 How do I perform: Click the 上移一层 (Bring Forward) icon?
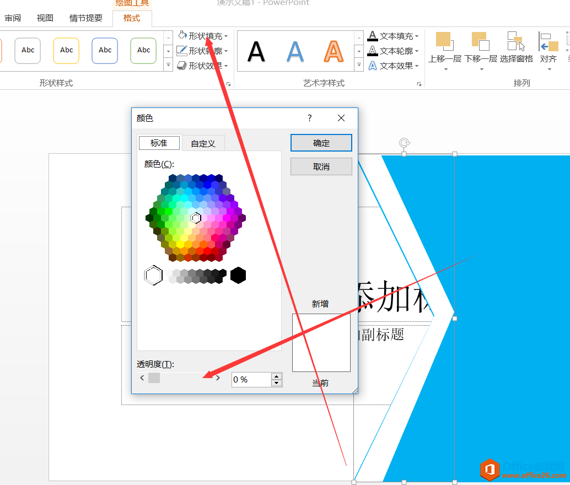pos(444,41)
